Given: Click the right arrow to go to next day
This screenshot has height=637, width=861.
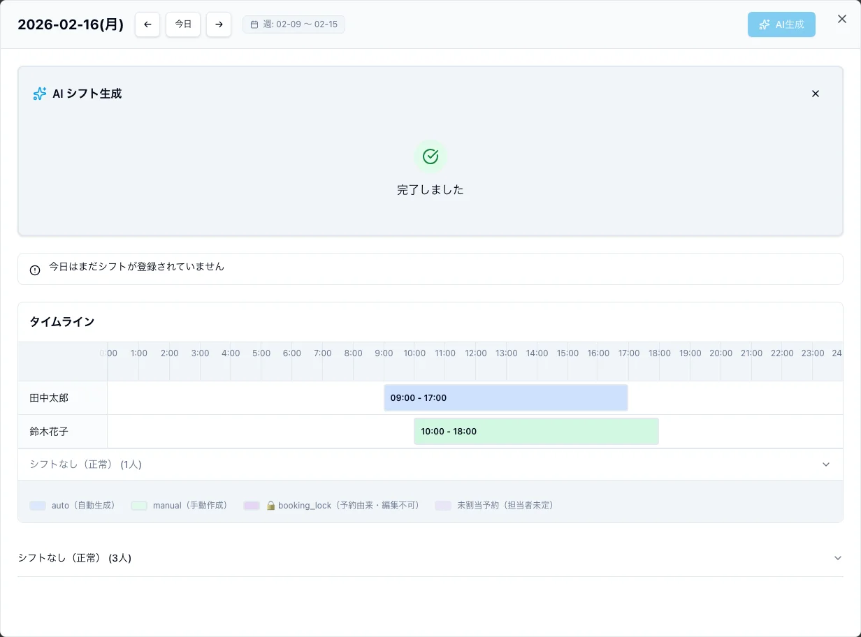Looking at the screenshot, I should (219, 24).
